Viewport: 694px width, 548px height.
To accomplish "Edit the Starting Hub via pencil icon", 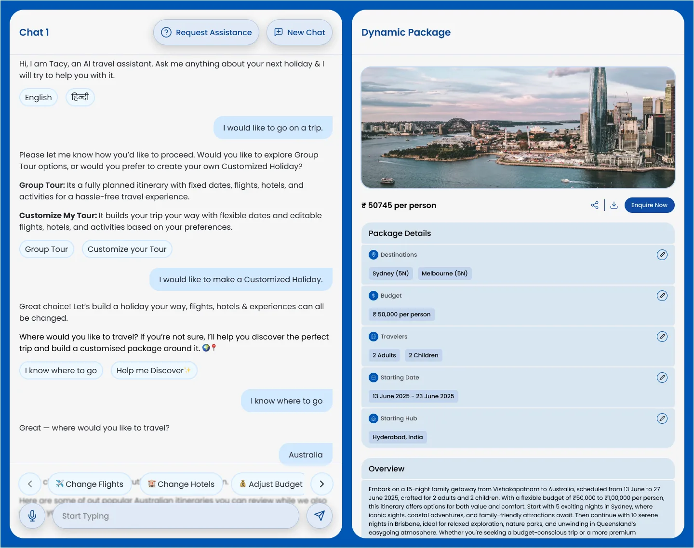I will pos(662,418).
